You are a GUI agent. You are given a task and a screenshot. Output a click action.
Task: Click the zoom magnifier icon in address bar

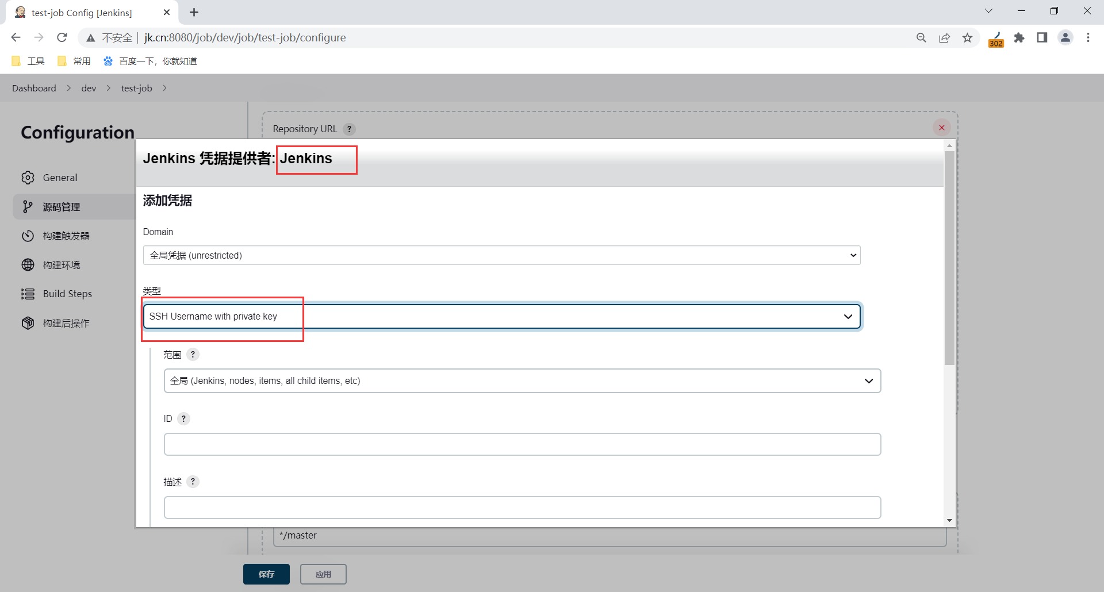click(921, 38)
